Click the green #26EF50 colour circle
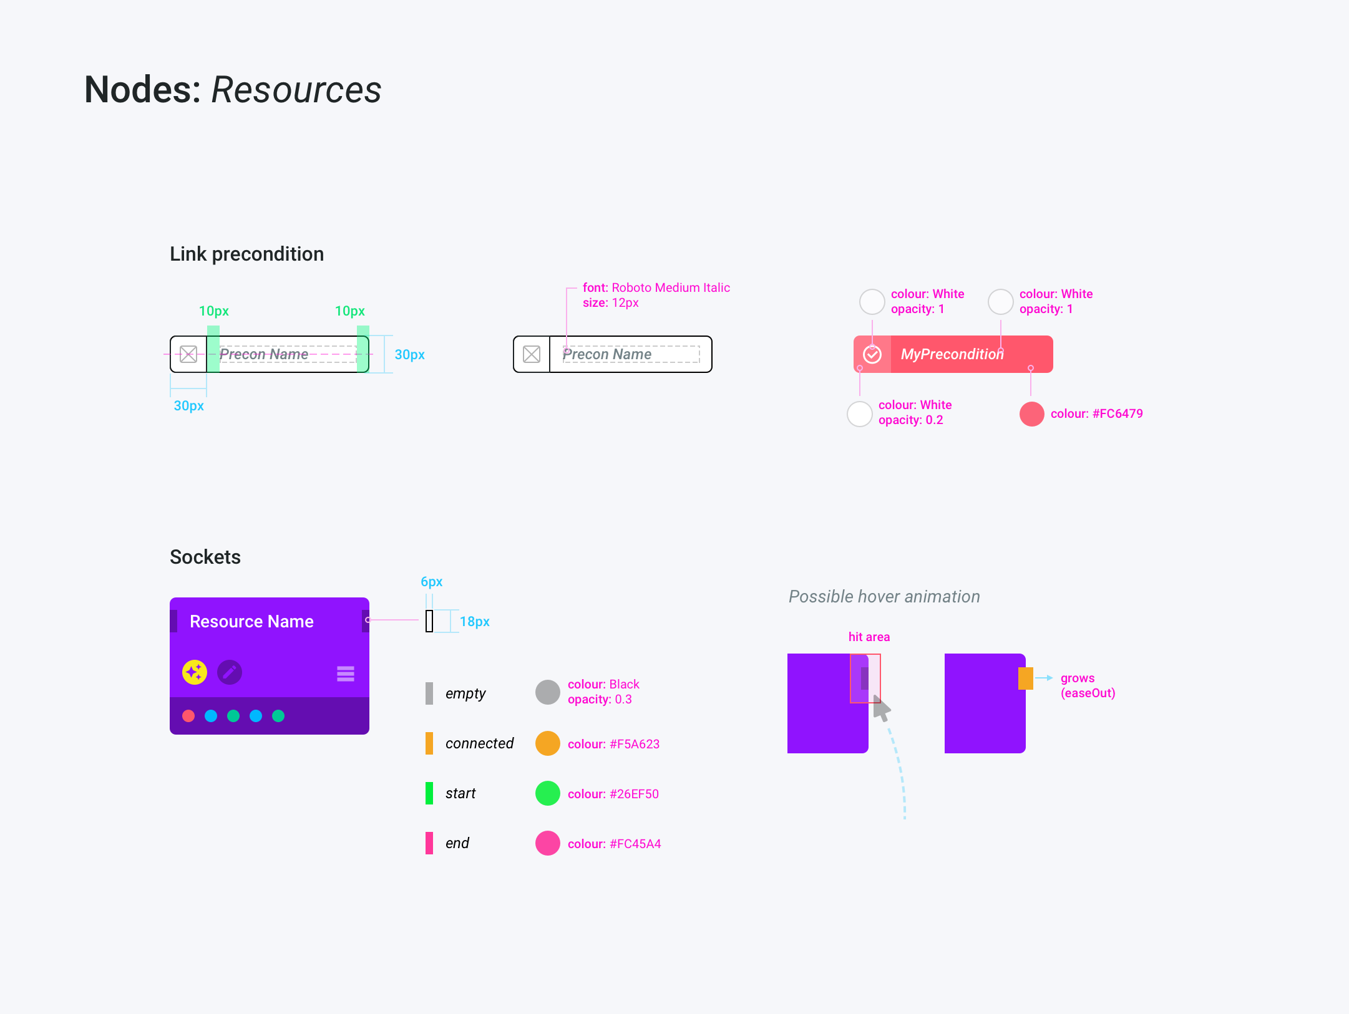 point(548,793)
